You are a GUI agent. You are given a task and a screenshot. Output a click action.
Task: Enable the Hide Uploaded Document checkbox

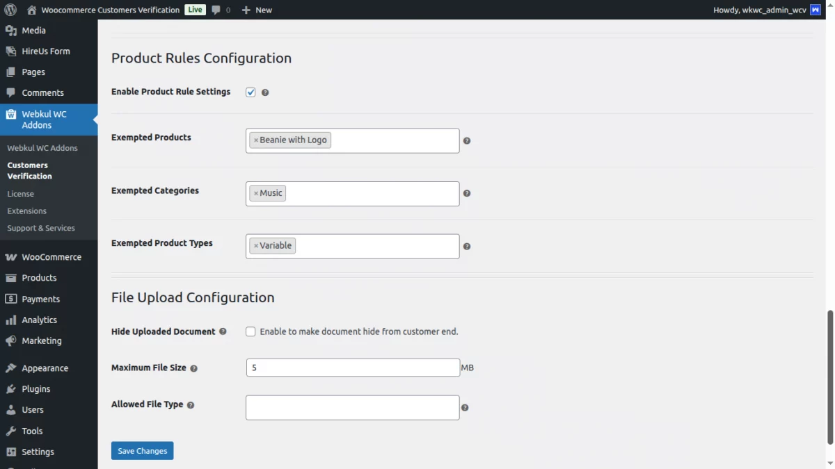coord(250,332)
